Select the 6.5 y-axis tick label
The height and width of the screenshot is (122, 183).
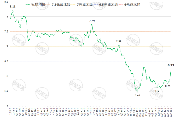click(6, 61)
